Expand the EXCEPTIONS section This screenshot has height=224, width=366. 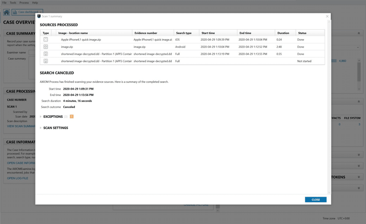click(41, 117)
